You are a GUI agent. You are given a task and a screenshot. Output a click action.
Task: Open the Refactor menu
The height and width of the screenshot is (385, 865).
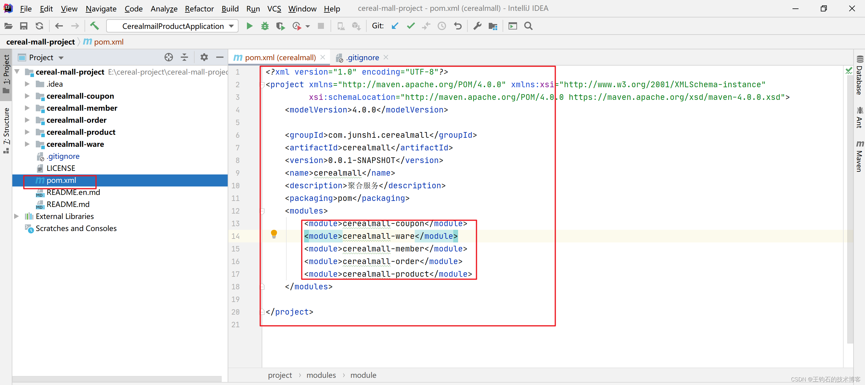(199, 8)
